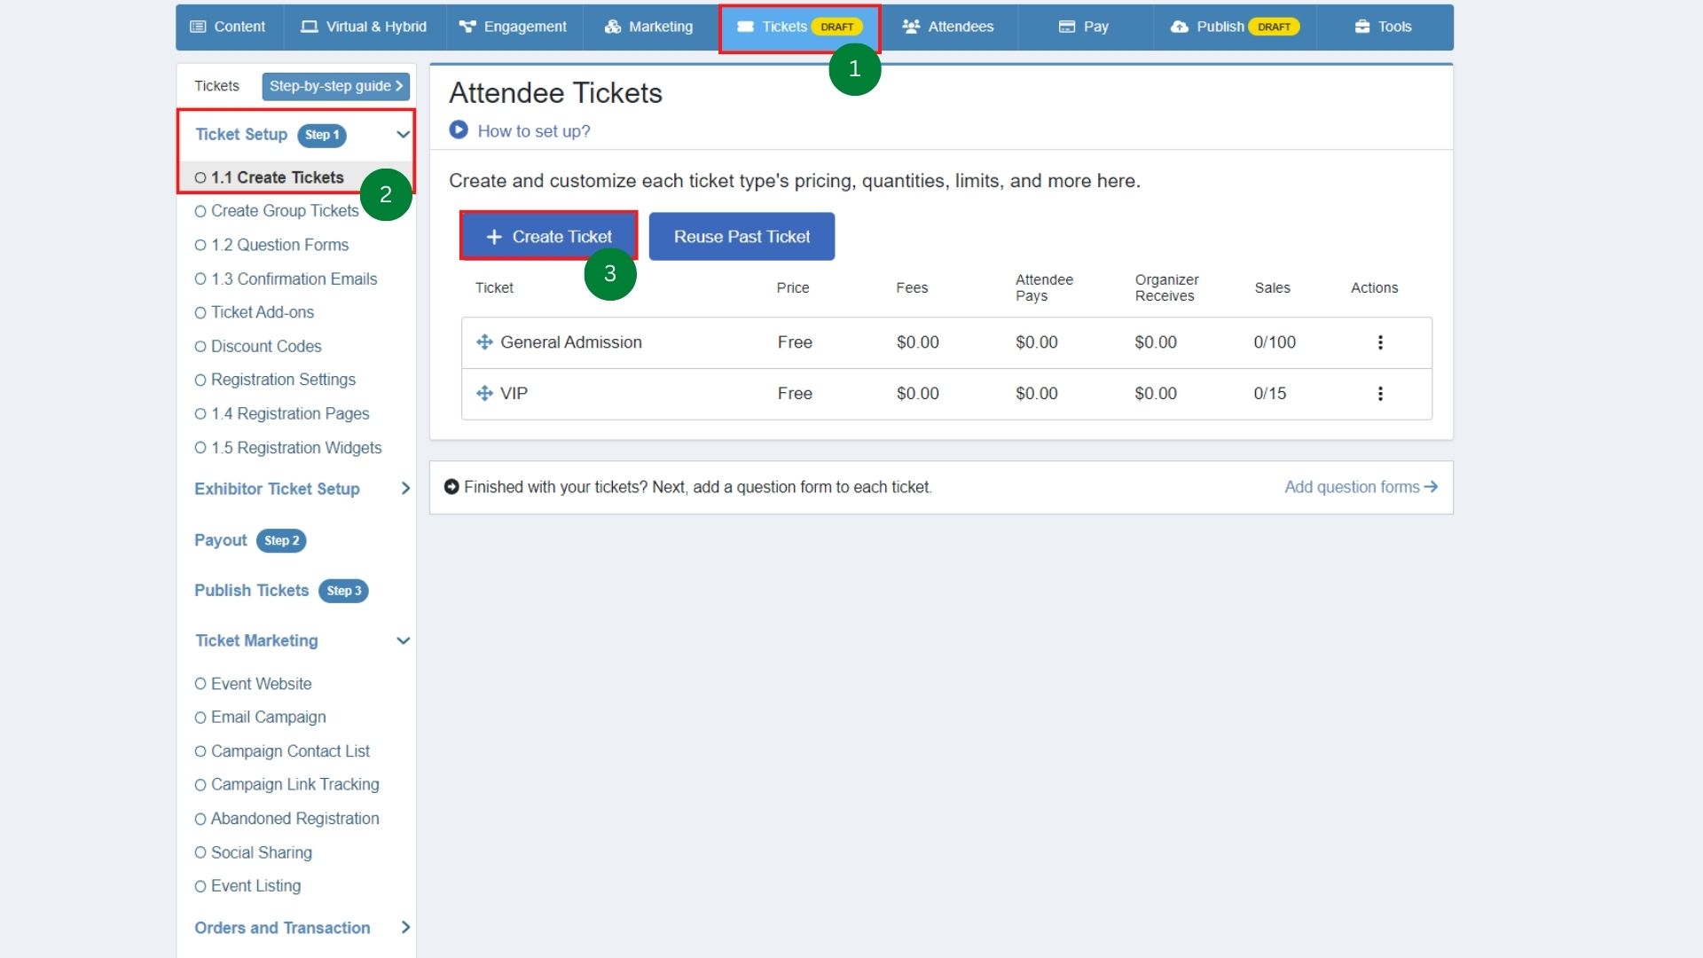
Task: Open the Payout Step 2 section
Action: tap(250, 540)
